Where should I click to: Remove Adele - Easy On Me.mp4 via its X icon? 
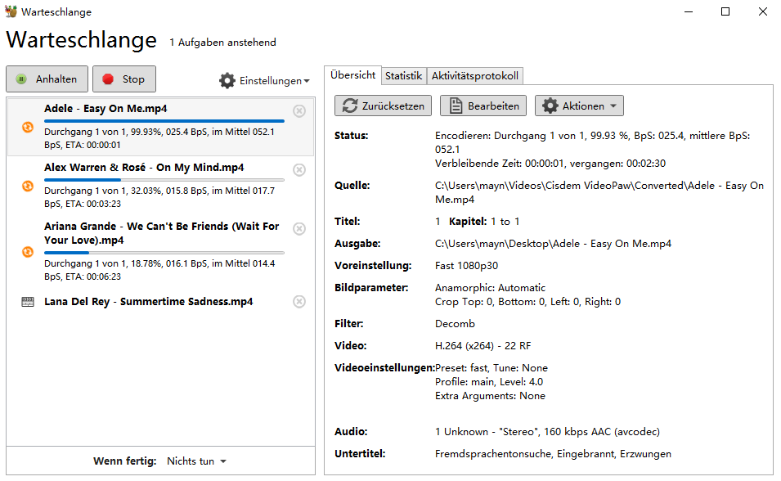[x=299, y=111]
